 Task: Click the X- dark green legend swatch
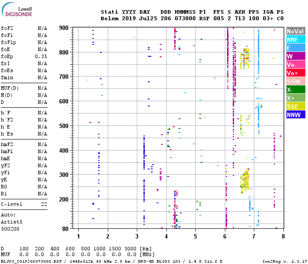pyautogui.click(x=296, y=89)
